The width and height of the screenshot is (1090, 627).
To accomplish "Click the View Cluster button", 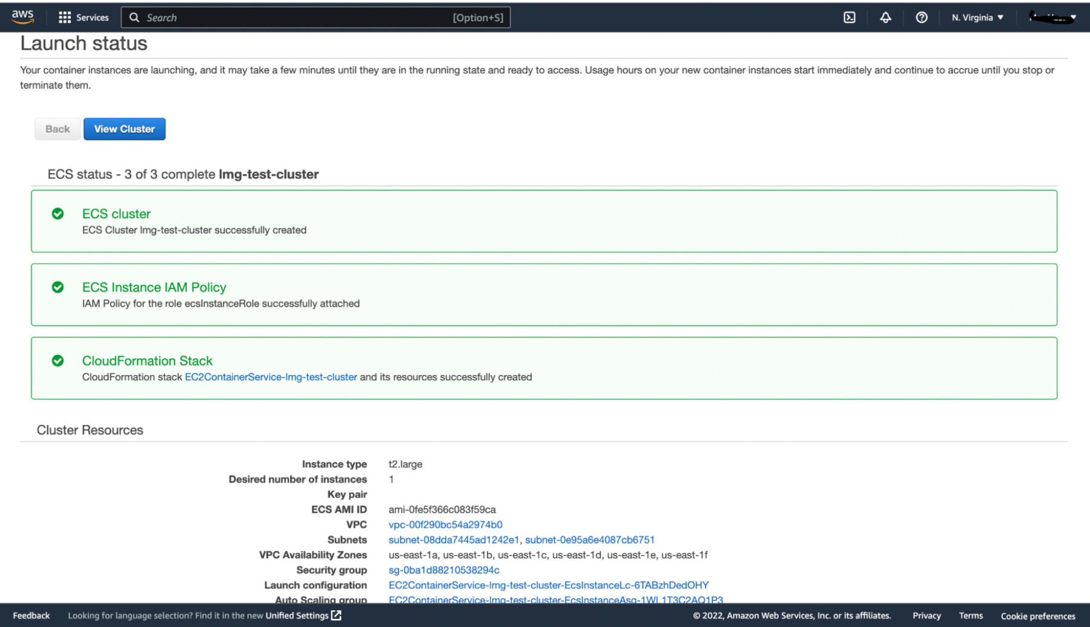I will tap(124, 129).
